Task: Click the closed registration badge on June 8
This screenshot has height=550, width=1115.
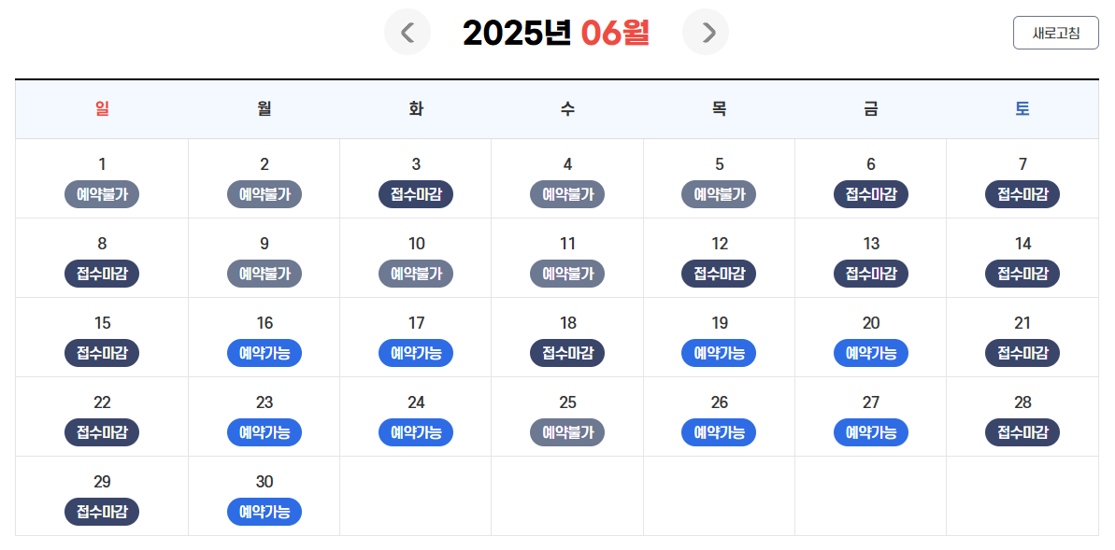Action: [x=102, y=274]
